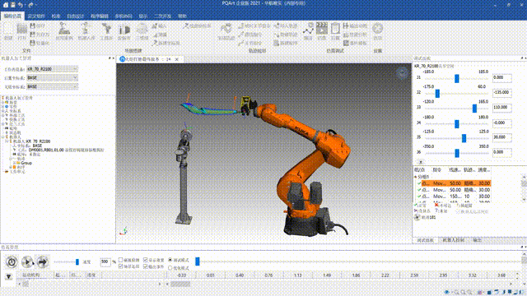Click the Performance analysis chart icon
The image size is (527, 296).
(346, 35)
